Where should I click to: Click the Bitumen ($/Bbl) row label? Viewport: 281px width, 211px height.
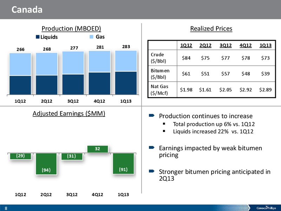[x=160, y=74]
